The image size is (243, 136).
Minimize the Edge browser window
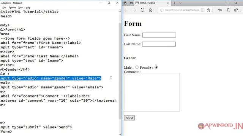click(227, 3)
